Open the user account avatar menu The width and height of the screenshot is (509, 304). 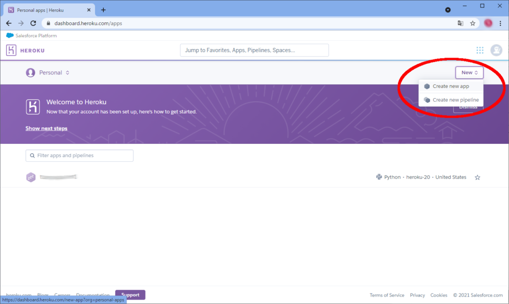496,50
